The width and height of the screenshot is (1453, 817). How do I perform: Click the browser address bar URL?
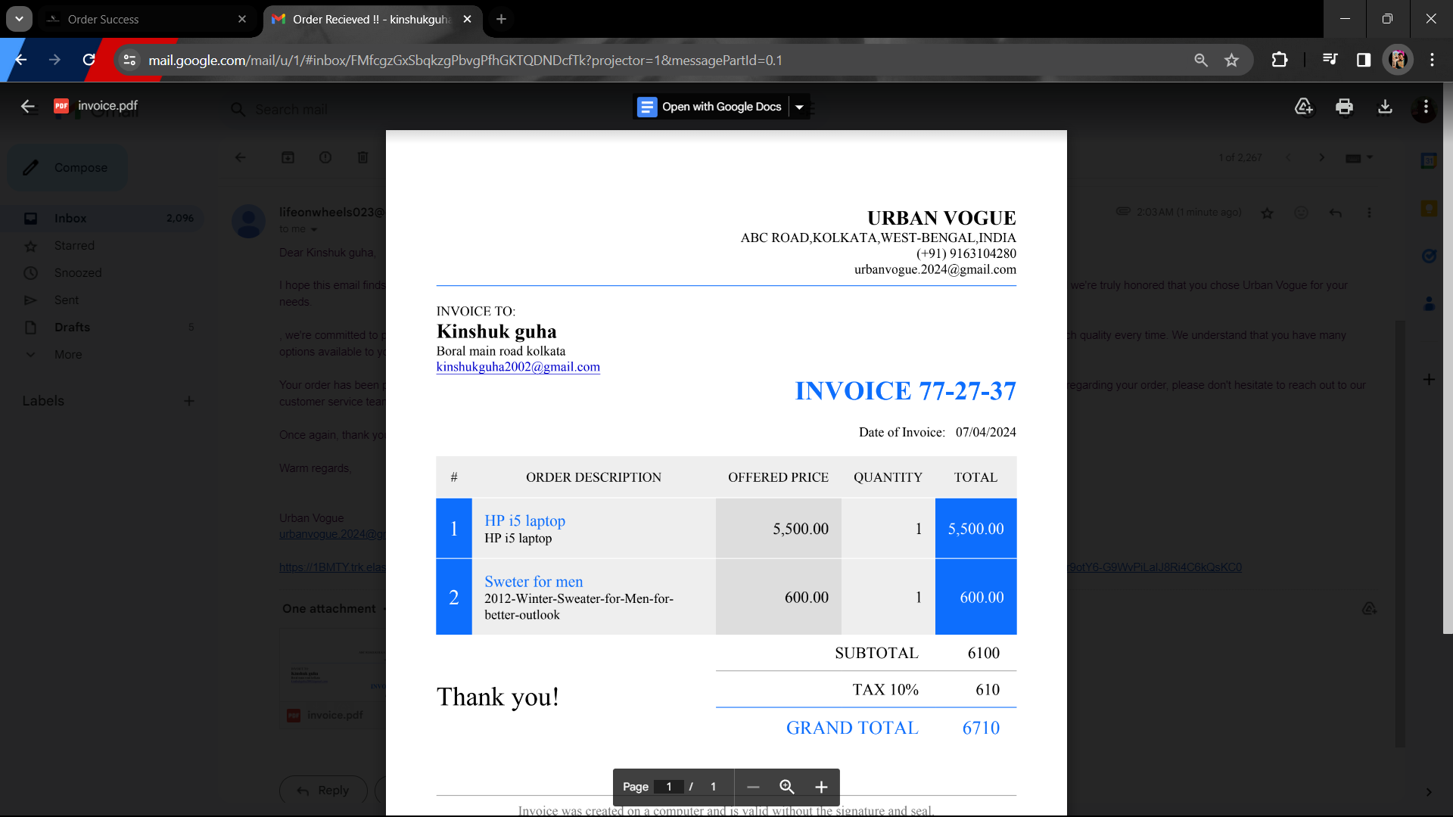click(465, 60)
